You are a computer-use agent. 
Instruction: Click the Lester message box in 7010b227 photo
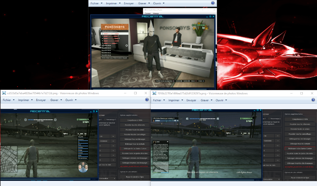pos(160,150)
